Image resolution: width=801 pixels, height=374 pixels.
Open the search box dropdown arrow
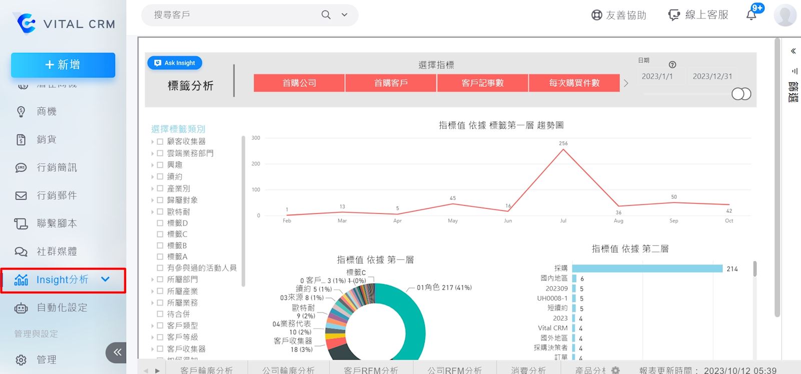344,15
